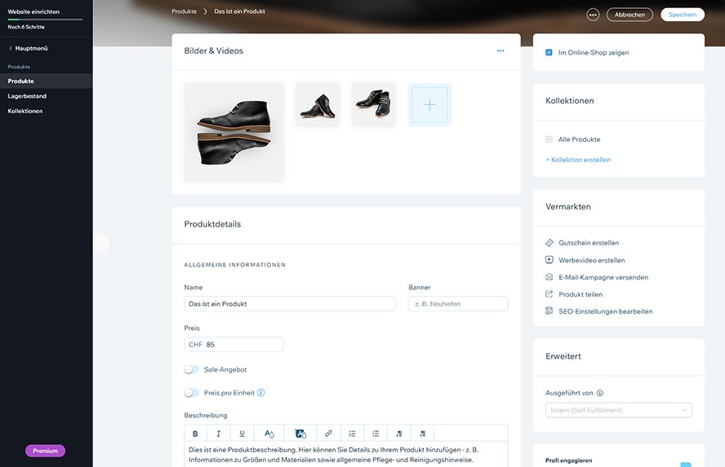Screen dimensions: 725x467
Task: Click the E-Mail-Kampagne envelope icon
Action: (549, 277)
